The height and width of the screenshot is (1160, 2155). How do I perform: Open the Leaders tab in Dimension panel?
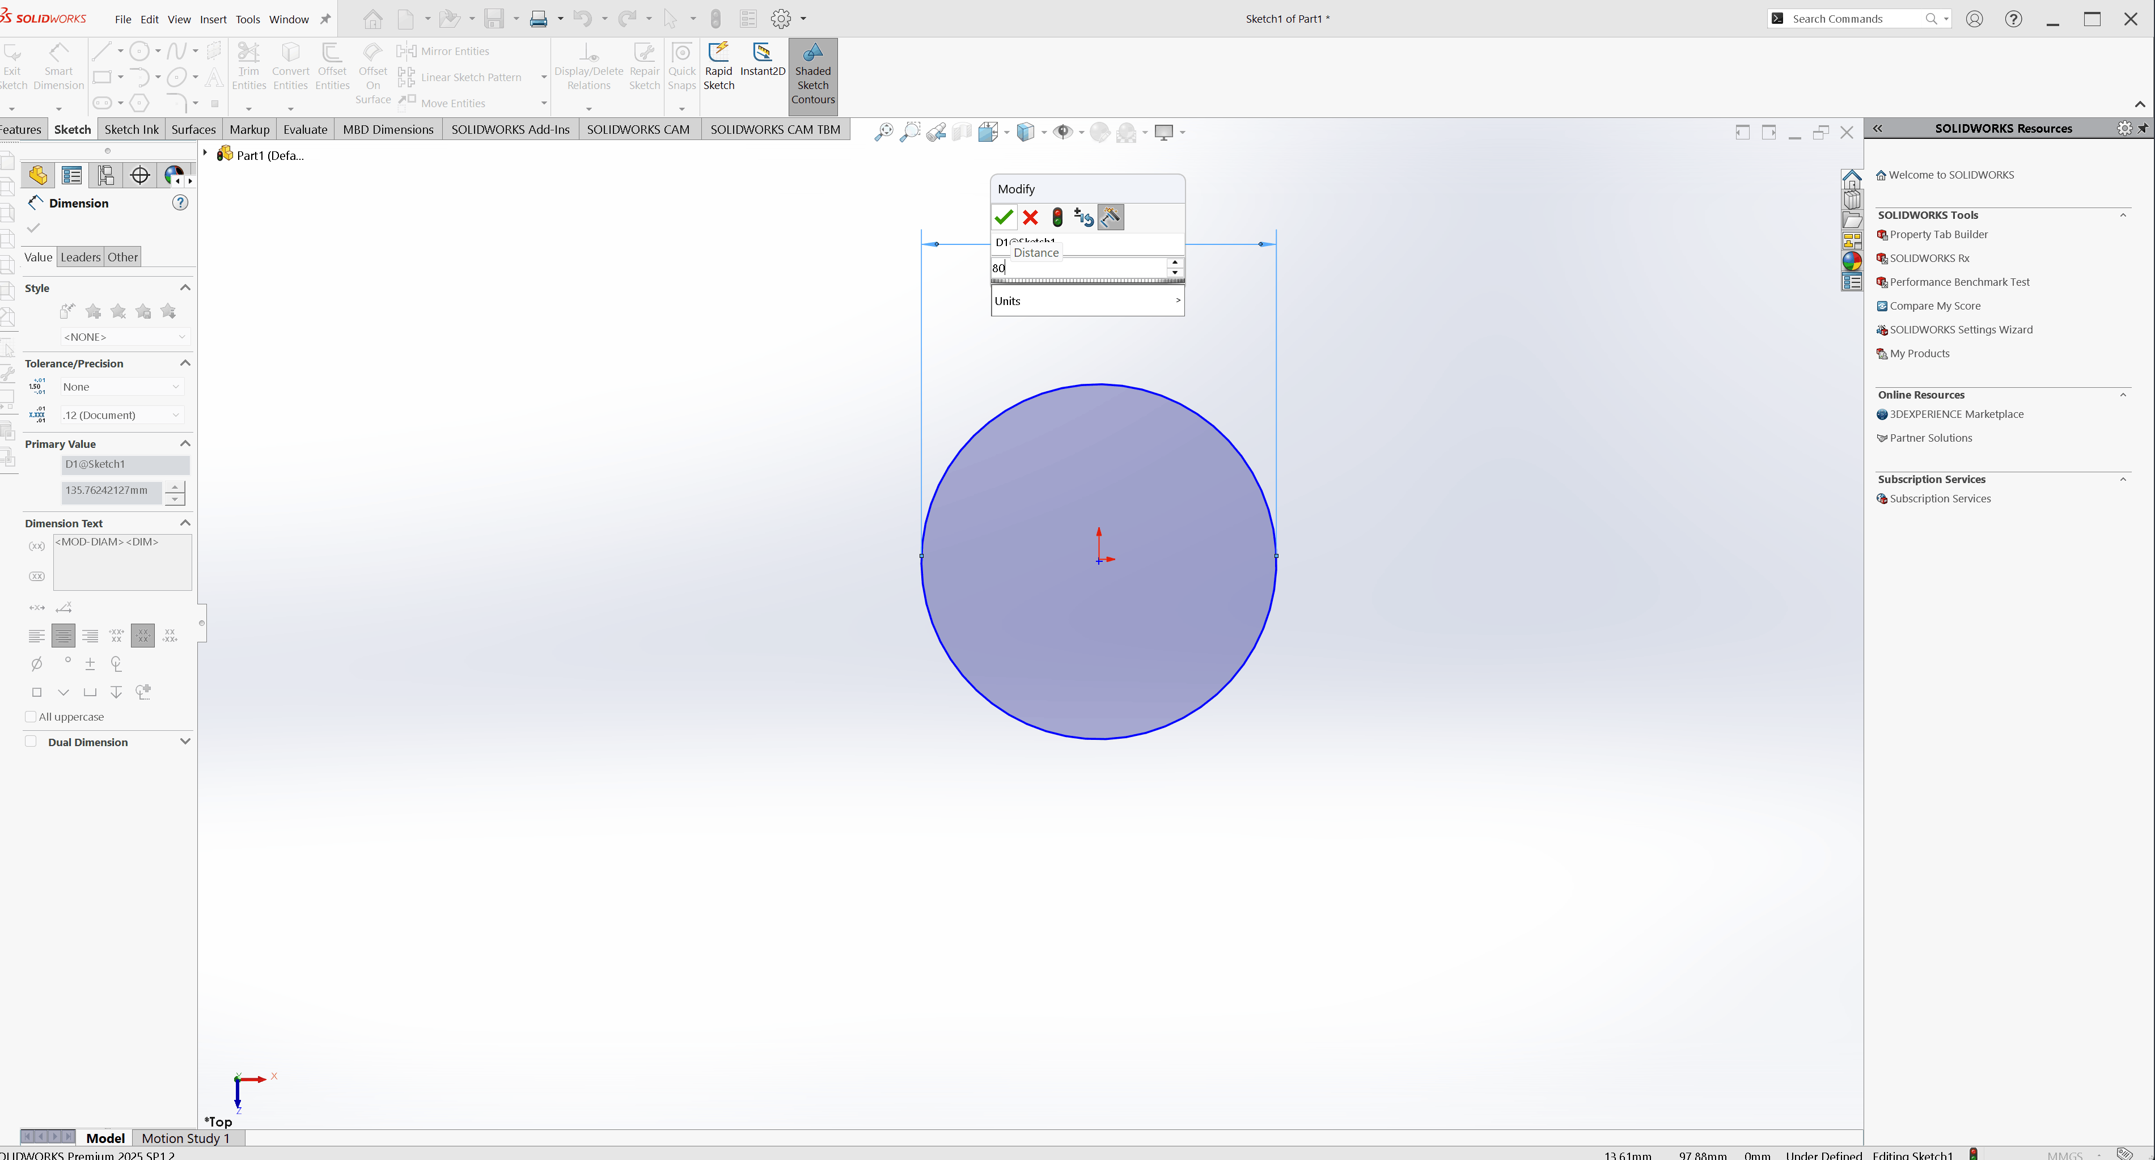click(x=81, y=257)
